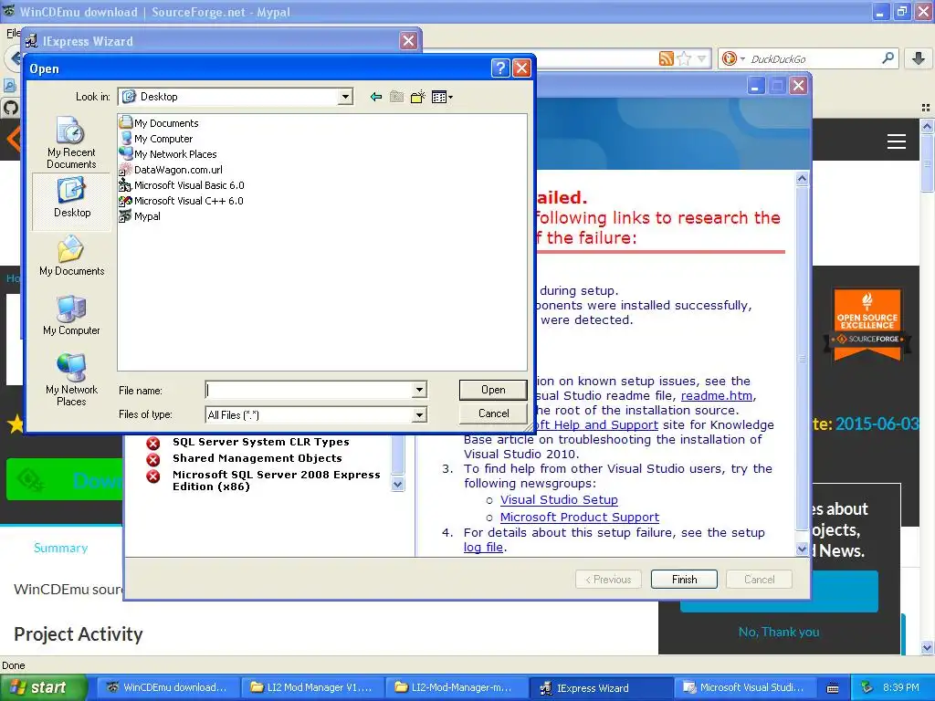935x701 pixels.
Task: Click the No, Thank you link
Action: 779,632
